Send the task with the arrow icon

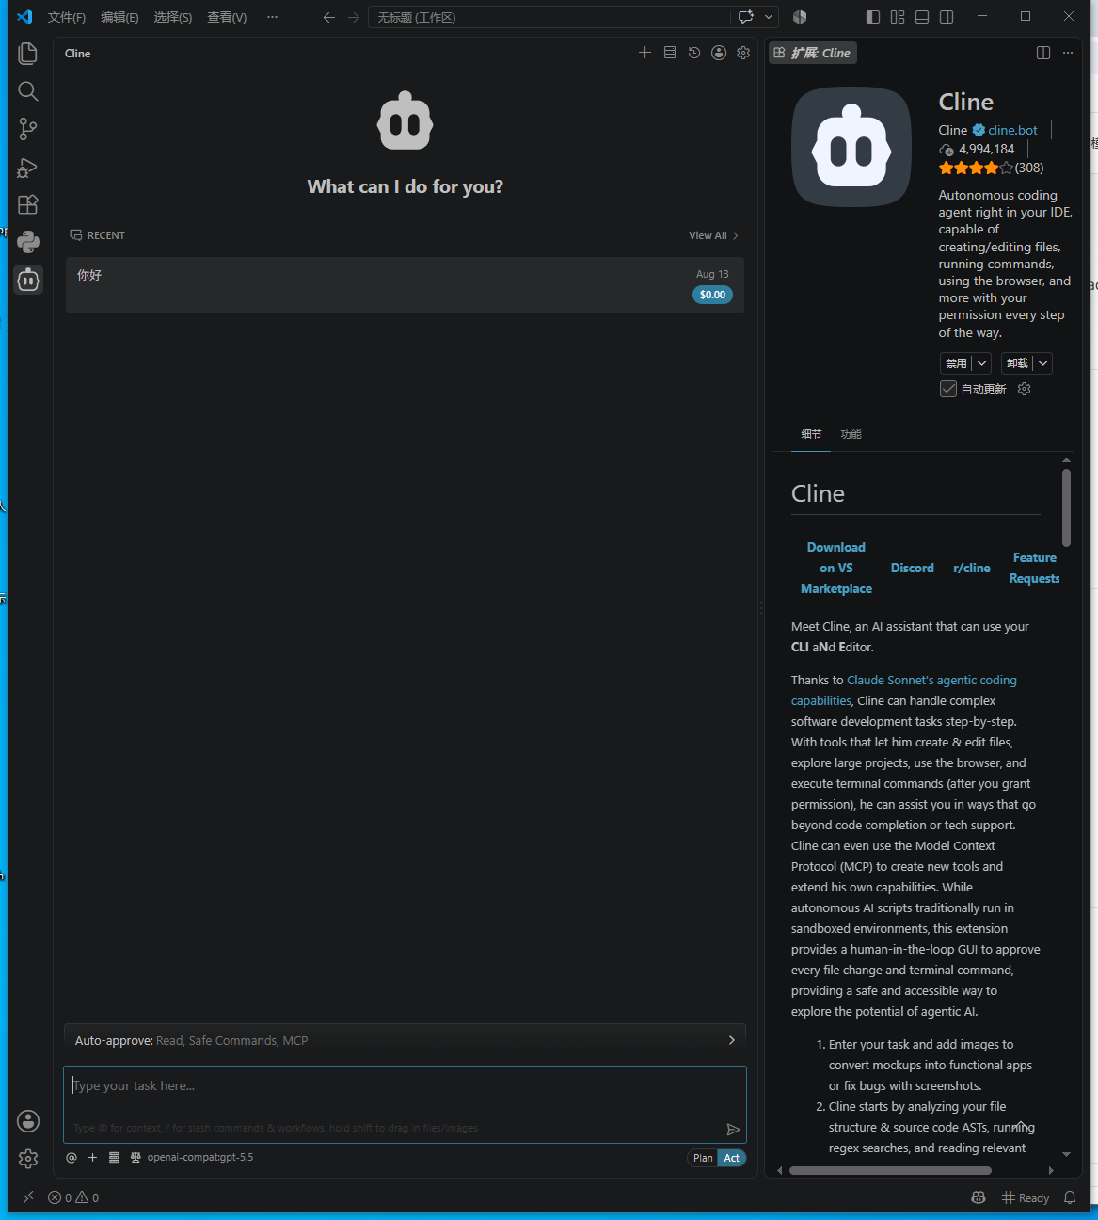(734, 1130)
